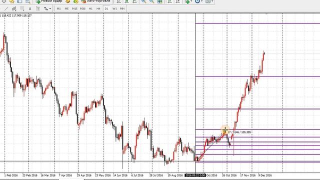The image size is (320, 180).
Task: Click the 1 Feb 2016 date label
Action: (x=11, y=175)
